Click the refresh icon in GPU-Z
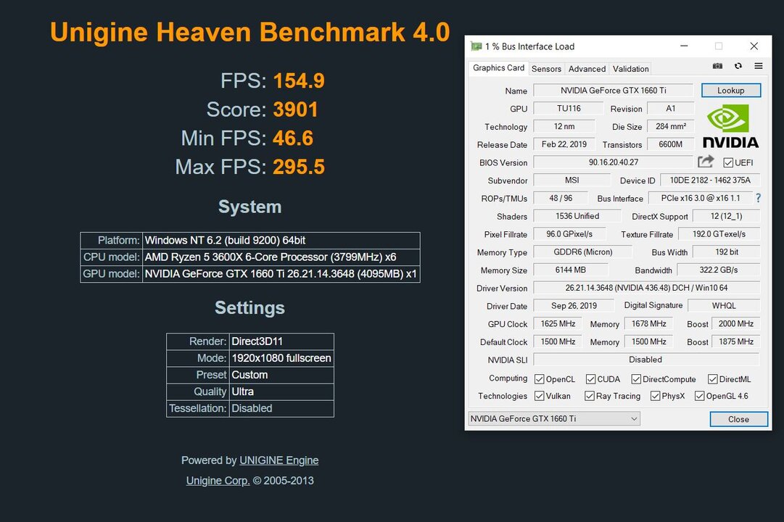The width and height of the screenshot is (784, 522). [738, 66]
